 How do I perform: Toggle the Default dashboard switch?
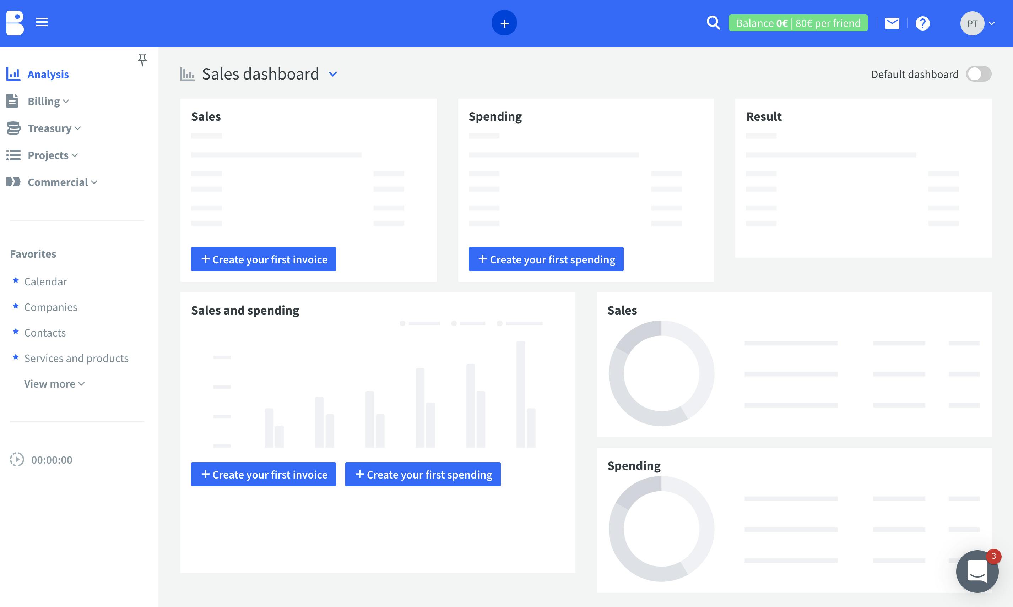978,74
